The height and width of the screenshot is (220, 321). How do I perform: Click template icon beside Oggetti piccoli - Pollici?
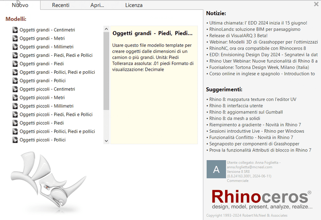[15, 140]
